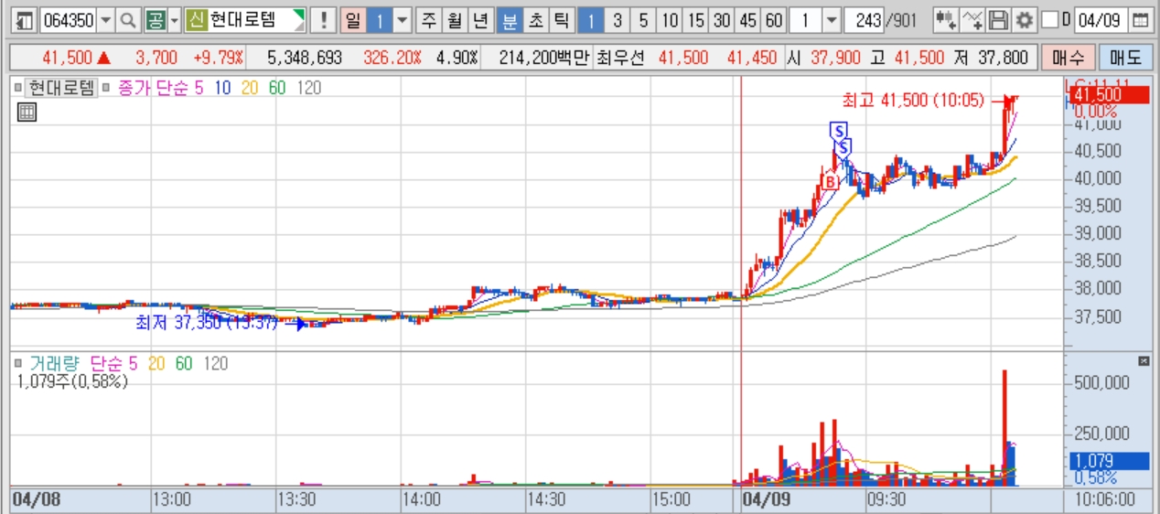Click the upper blue S sell marker

coord(837,130)
